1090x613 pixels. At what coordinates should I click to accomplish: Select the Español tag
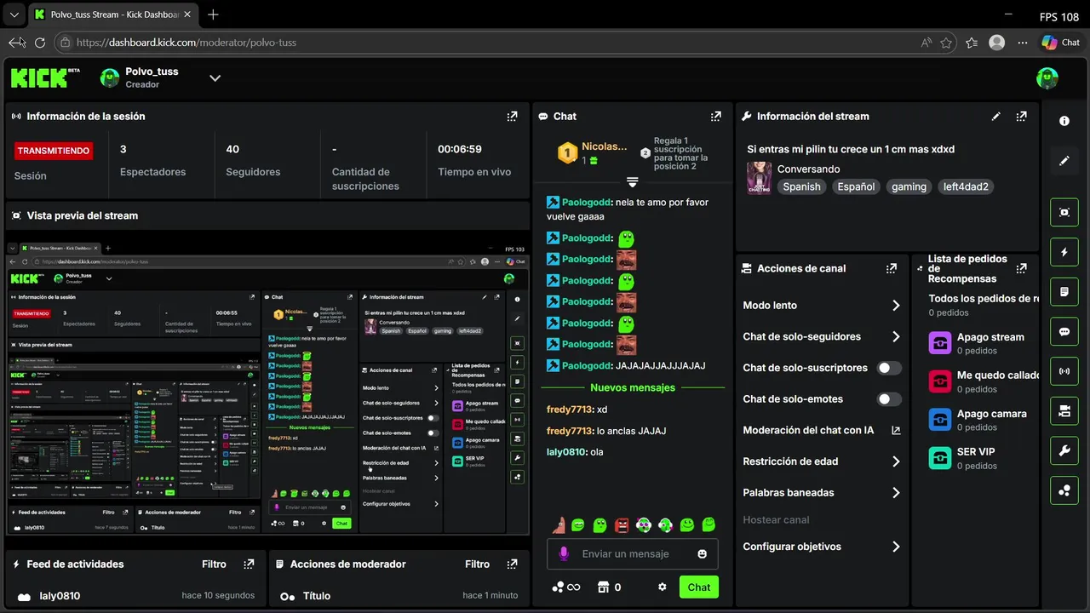tap(856, 187)
